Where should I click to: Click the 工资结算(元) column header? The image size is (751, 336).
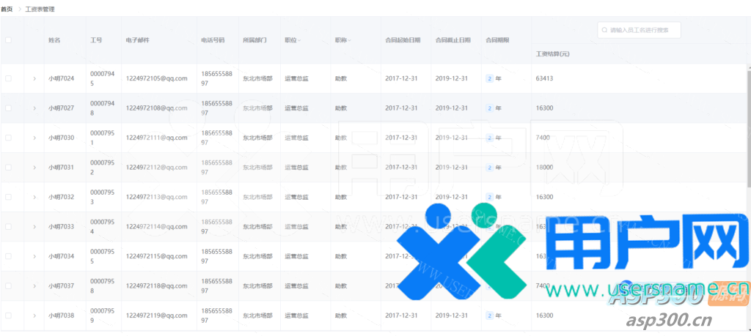[553, 54]
